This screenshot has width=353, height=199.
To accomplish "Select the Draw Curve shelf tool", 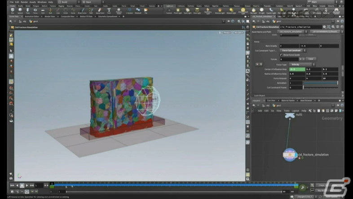I will (82, 11).
